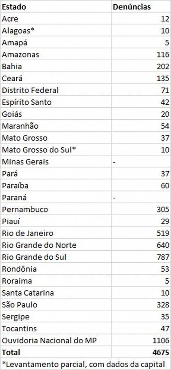171x370 pixels.
Task: Select the Levantamento parcial footnote cell
Action: point(85,364)
